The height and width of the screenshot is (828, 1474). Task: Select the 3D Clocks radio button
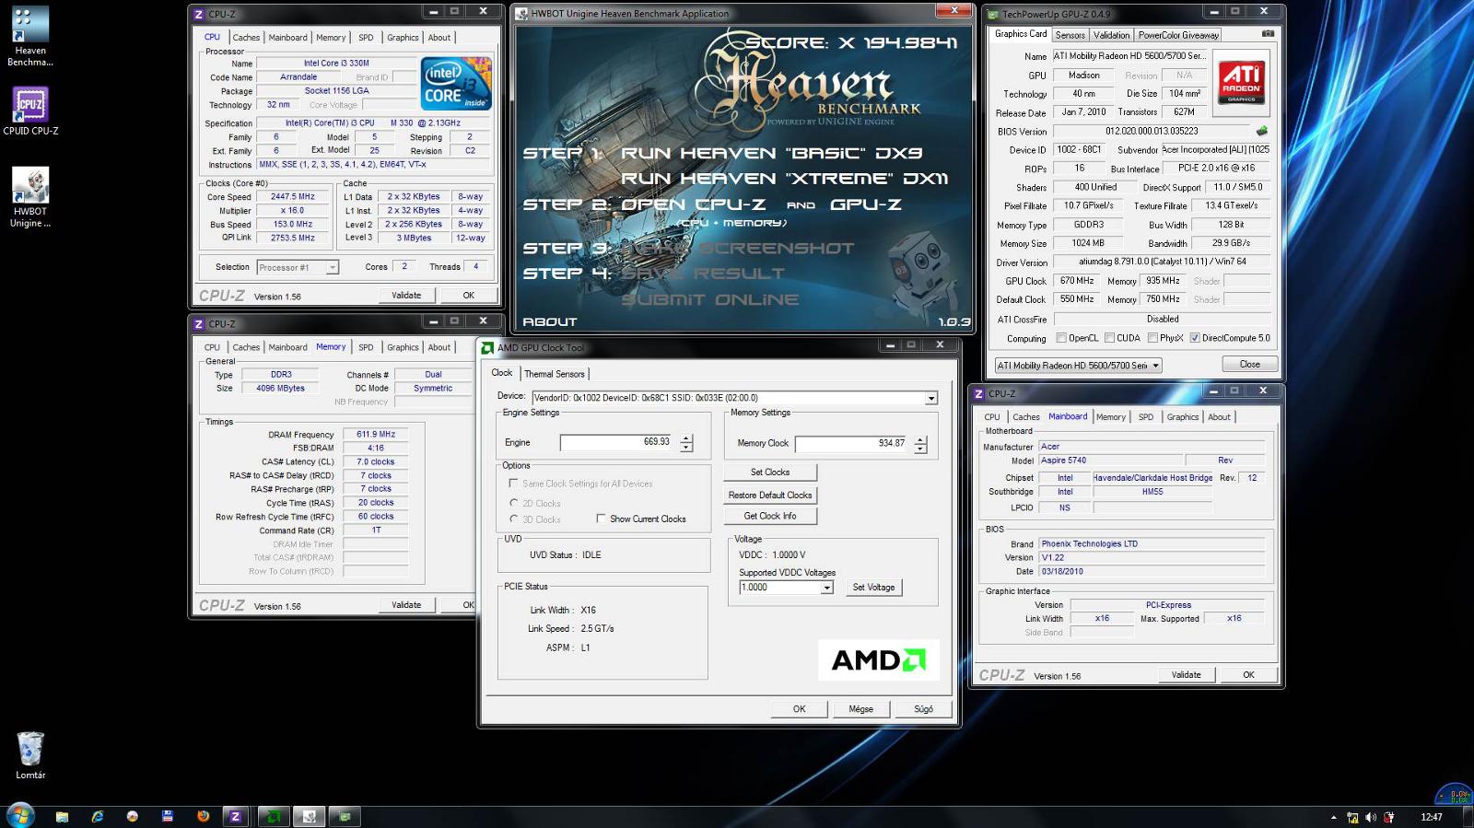click(x=513, y=519)
